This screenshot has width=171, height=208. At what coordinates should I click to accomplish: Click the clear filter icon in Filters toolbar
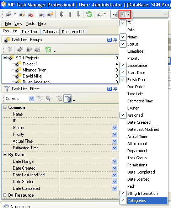(x=59, y=98)
